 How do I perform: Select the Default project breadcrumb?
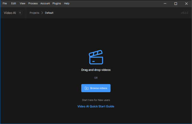click(x=49, y=13)
